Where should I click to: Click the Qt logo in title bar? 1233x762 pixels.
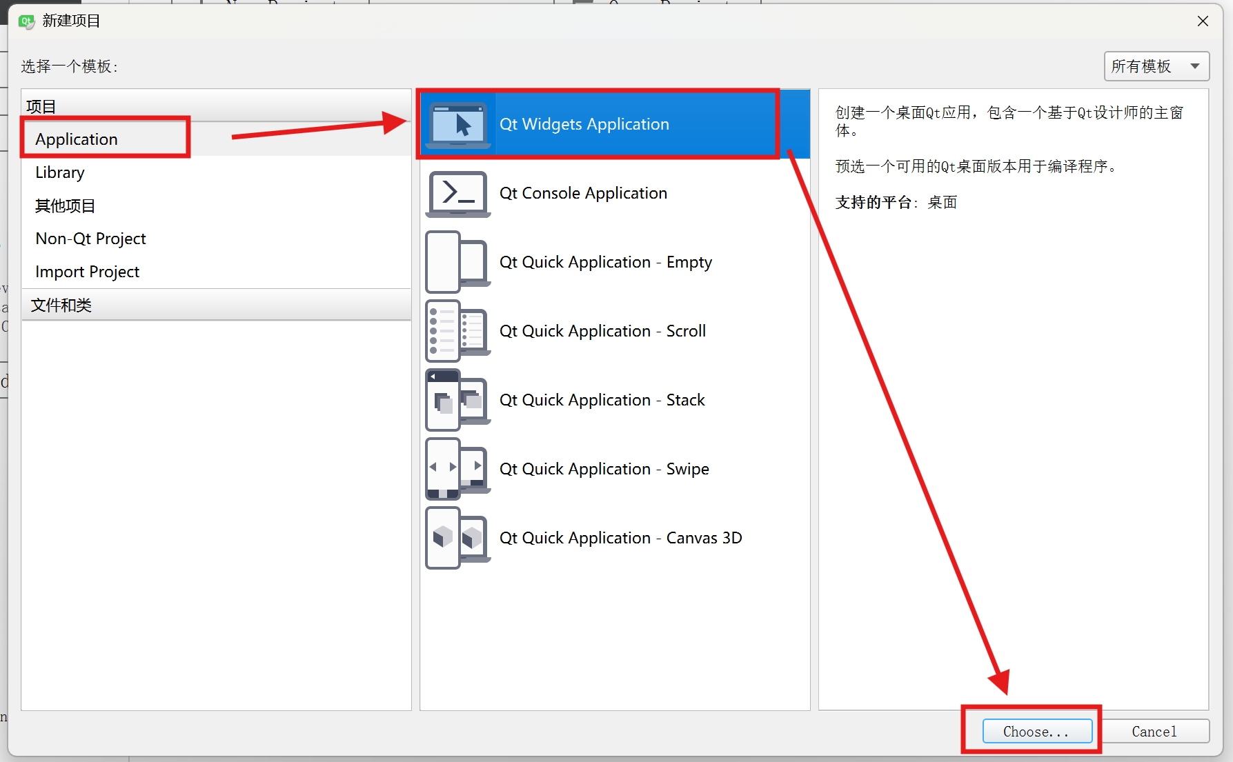coord(27,21)
